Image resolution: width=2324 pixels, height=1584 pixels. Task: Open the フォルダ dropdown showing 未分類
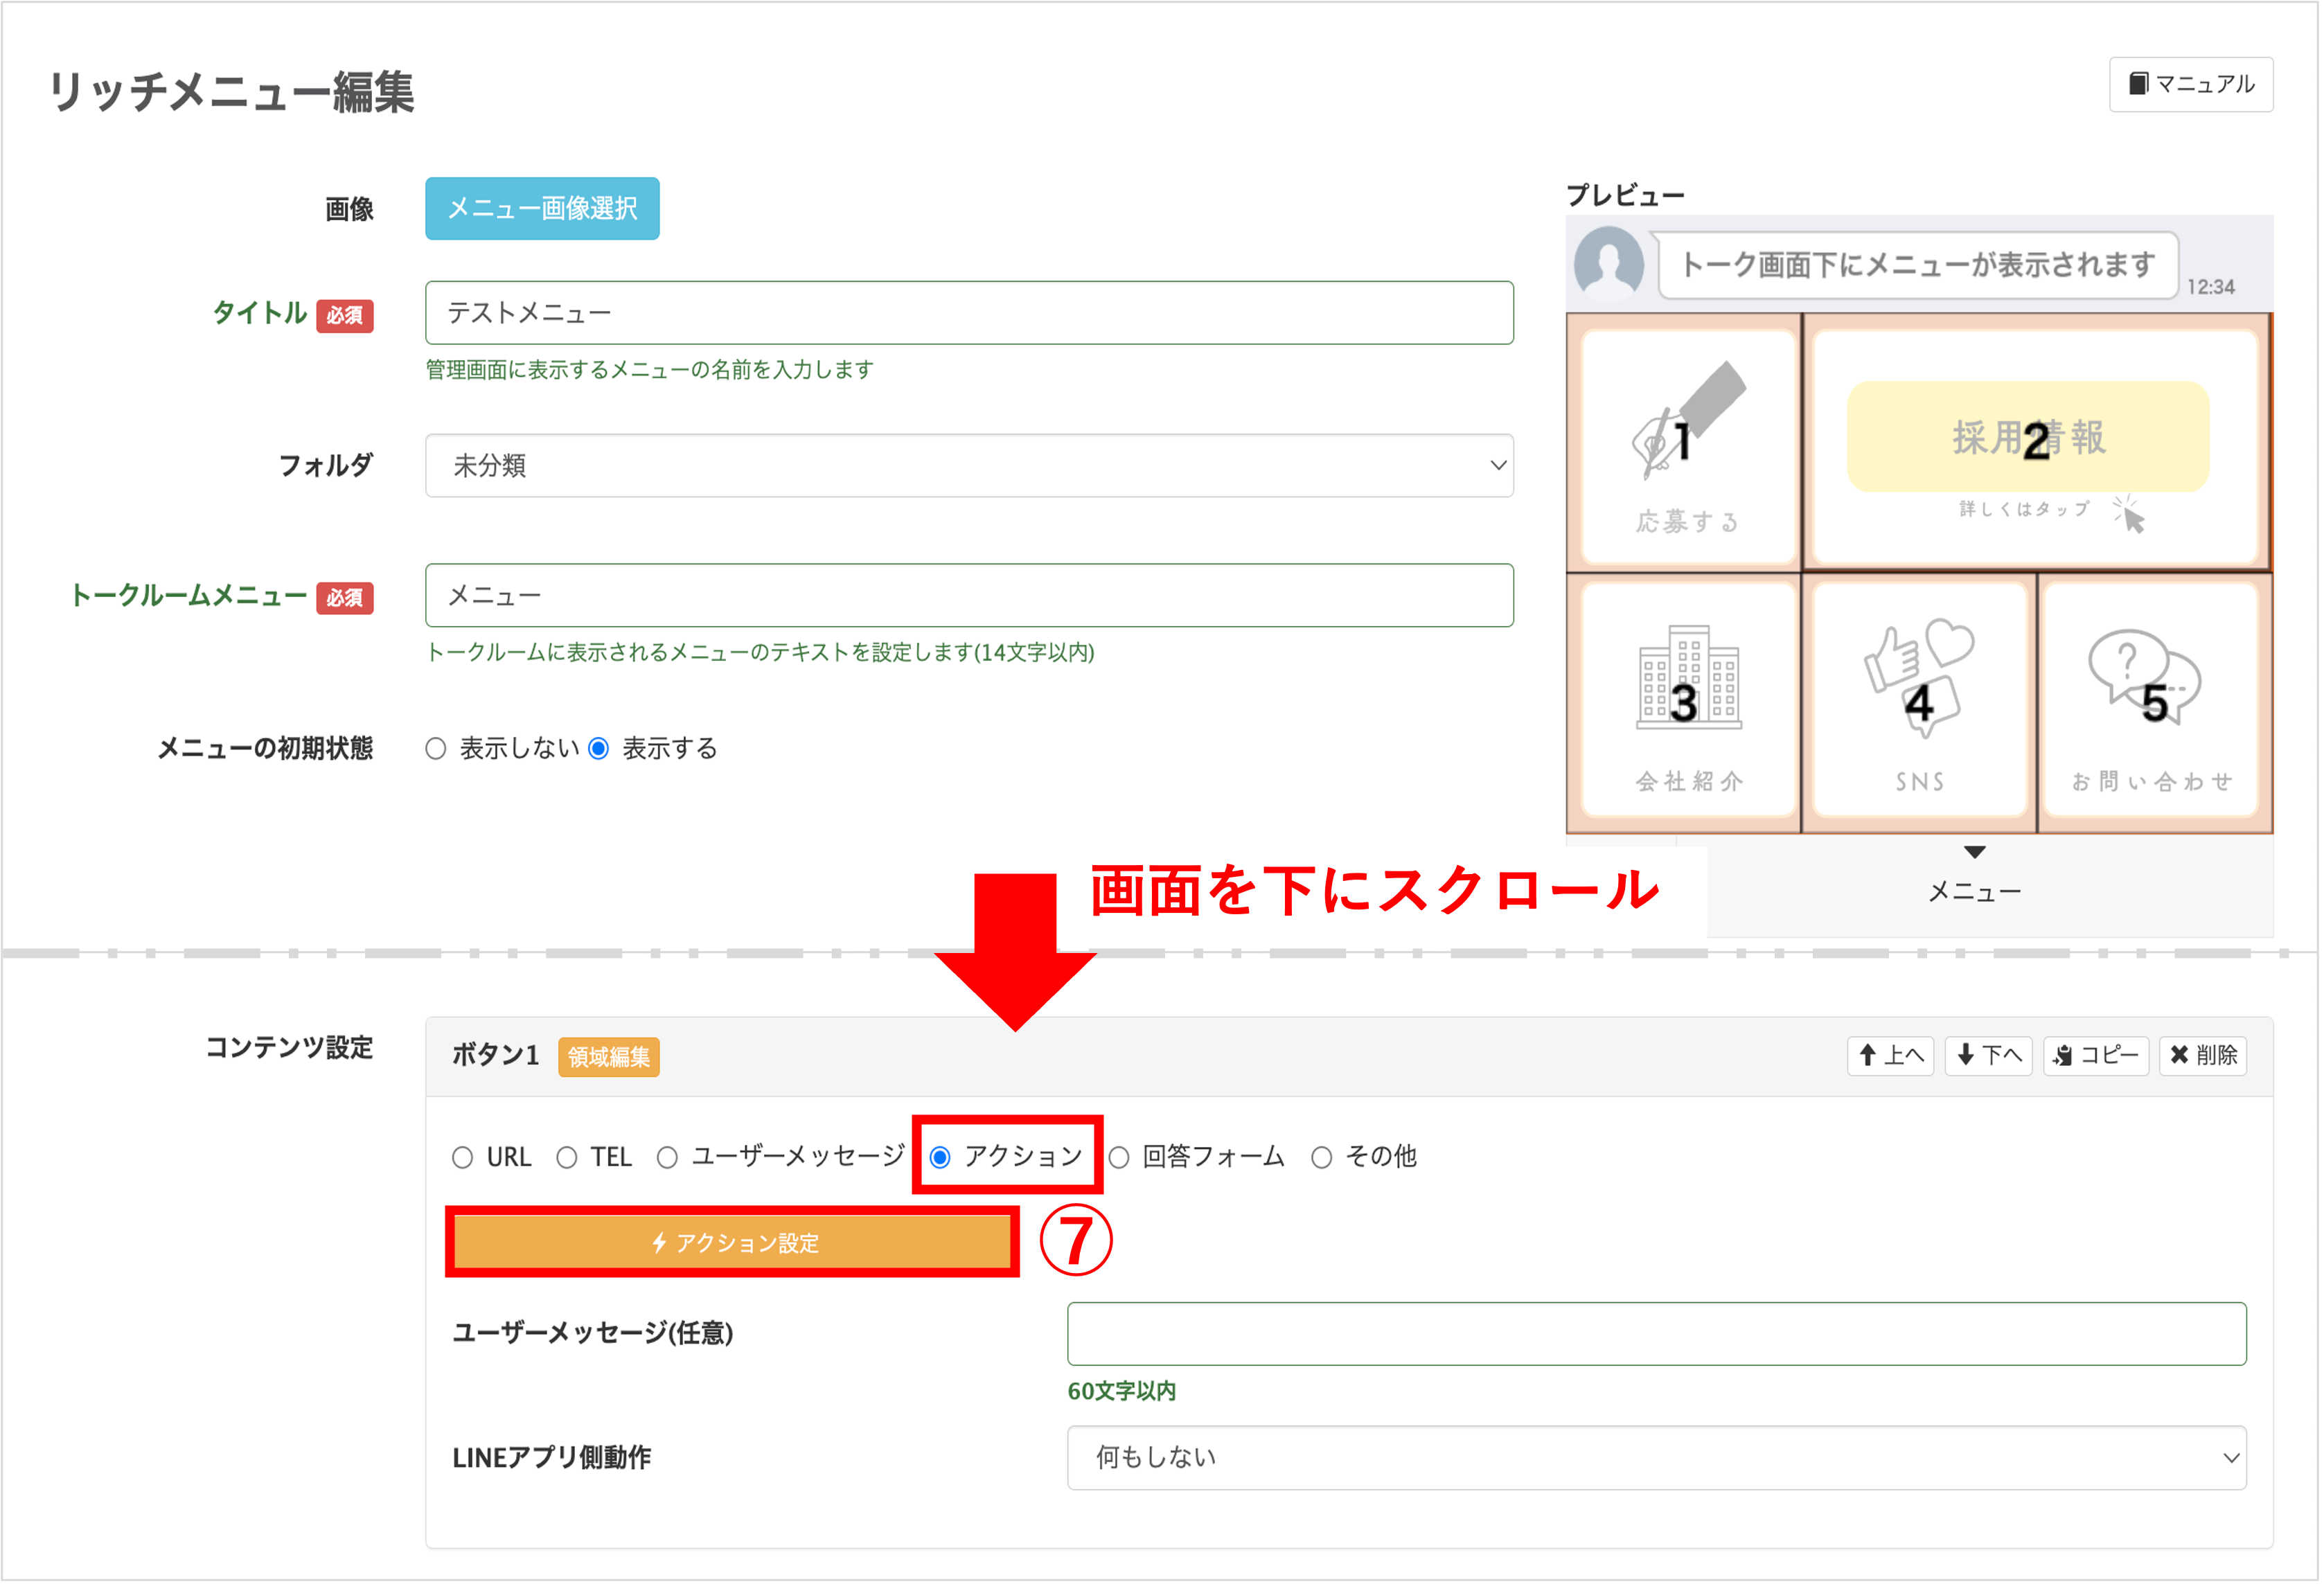[970, 466]
